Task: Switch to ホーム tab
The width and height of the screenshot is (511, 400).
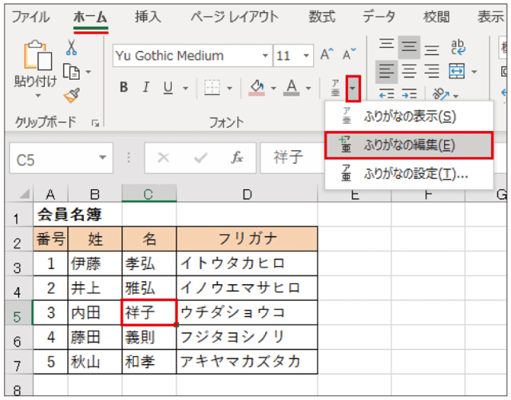Action: (x=90, y=17)
